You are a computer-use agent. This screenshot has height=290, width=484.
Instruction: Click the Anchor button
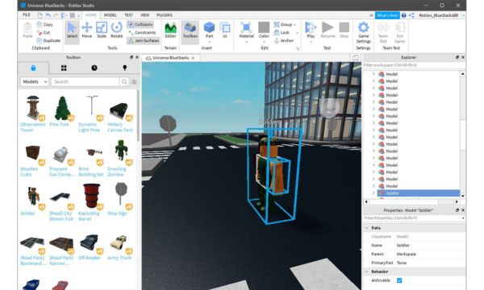(284, 40)
